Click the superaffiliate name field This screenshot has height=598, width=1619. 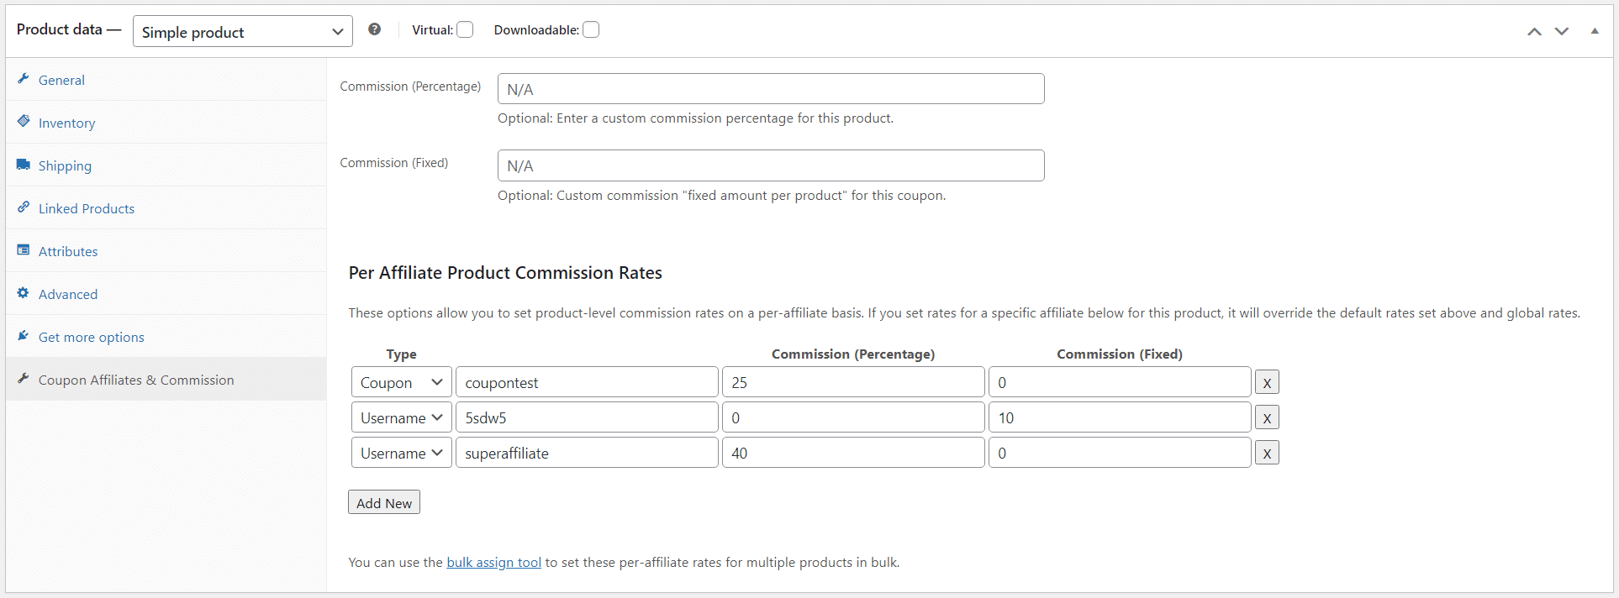point(587,453)
